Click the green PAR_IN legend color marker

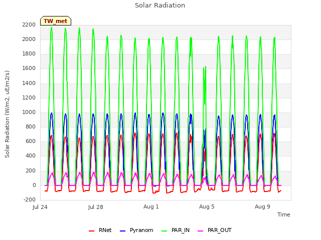point(165,231)
